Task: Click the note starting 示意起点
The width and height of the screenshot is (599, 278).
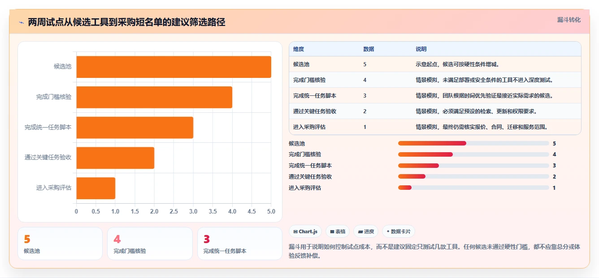Action: pyautogui.click(x=457, y=64)
